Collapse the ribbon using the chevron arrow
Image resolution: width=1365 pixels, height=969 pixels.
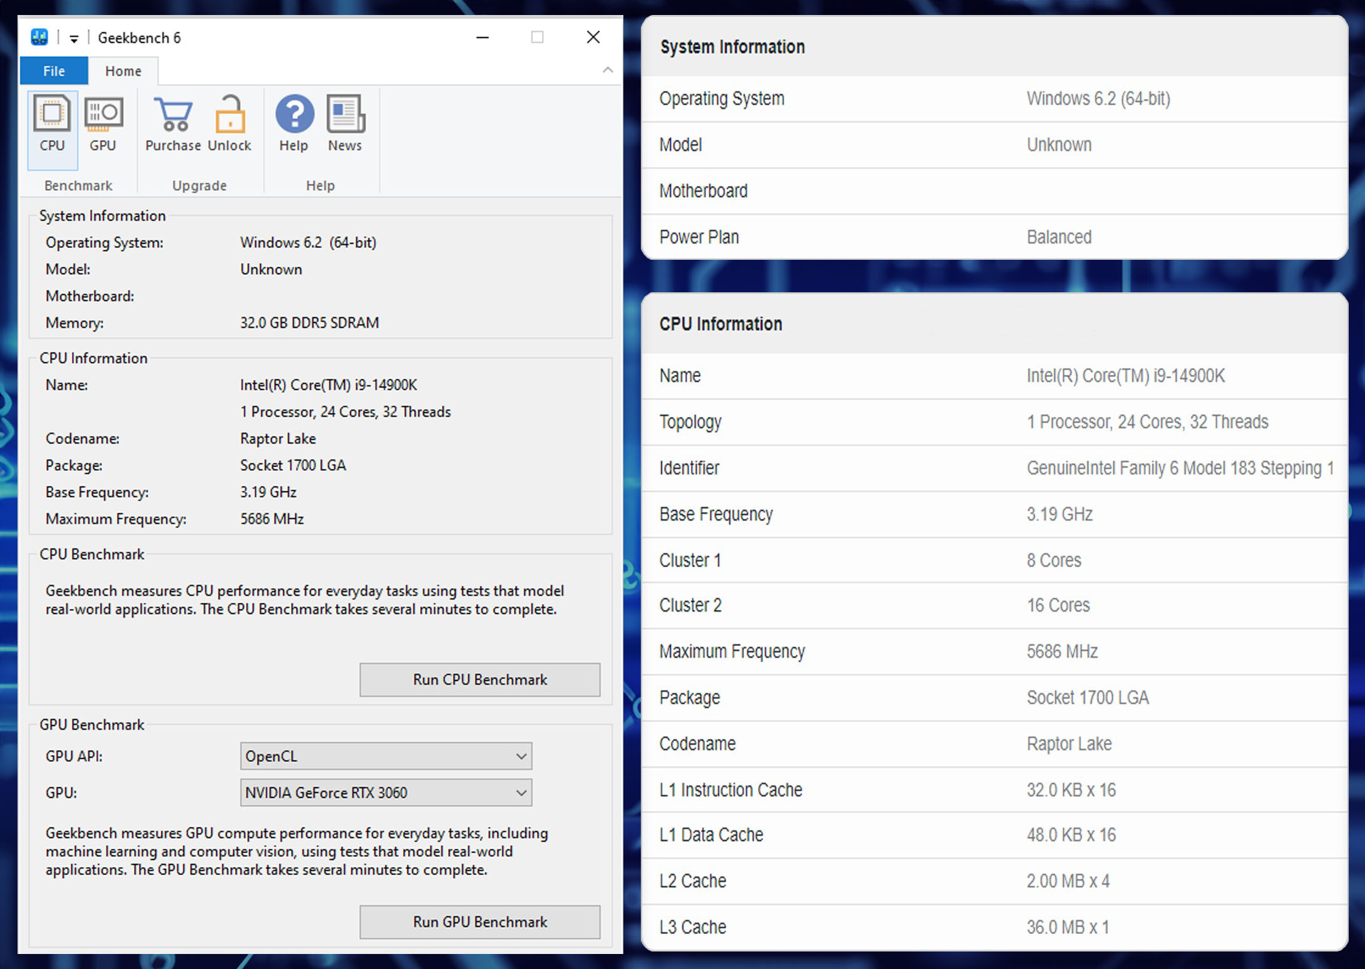[x=607, y=70]
